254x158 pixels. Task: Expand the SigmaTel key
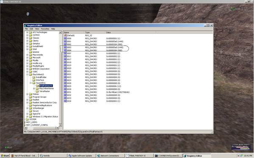click(x=27, y=114)
